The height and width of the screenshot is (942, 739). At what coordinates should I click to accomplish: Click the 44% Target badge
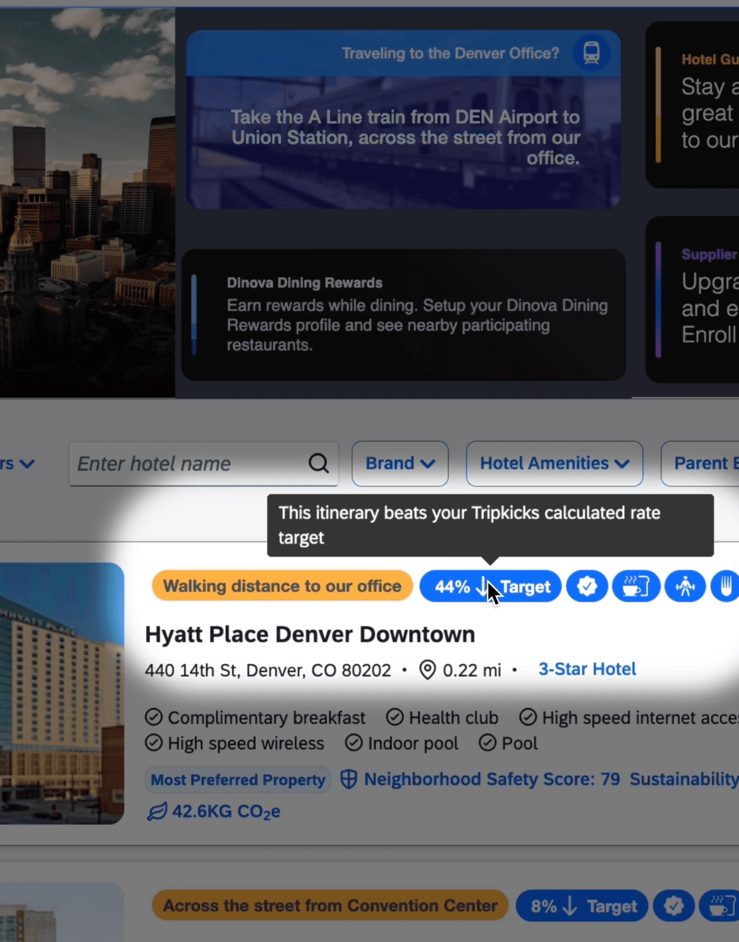[490, 587]
